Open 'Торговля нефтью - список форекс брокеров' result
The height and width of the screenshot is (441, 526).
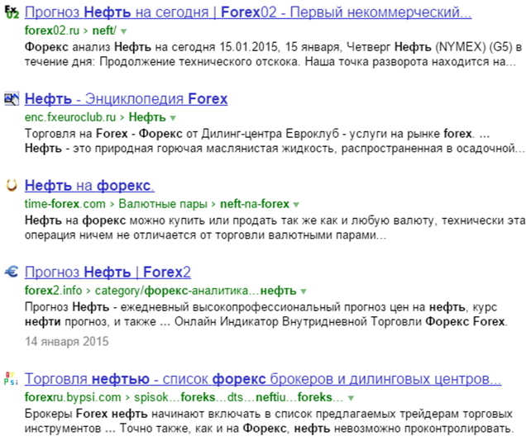[x=263, y=379]
